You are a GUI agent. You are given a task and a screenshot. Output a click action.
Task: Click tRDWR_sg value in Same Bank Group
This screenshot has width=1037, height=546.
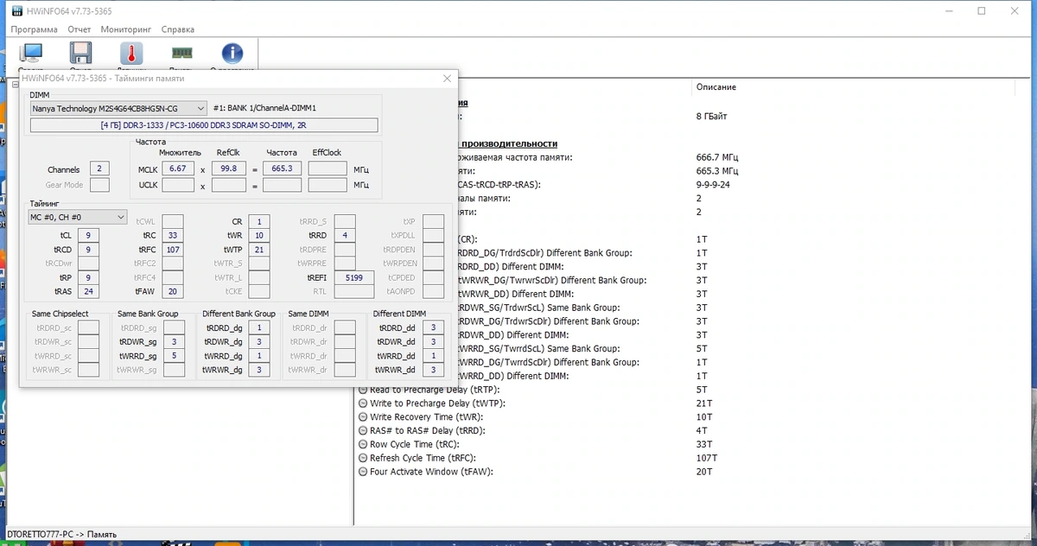[x=174, y=342]
